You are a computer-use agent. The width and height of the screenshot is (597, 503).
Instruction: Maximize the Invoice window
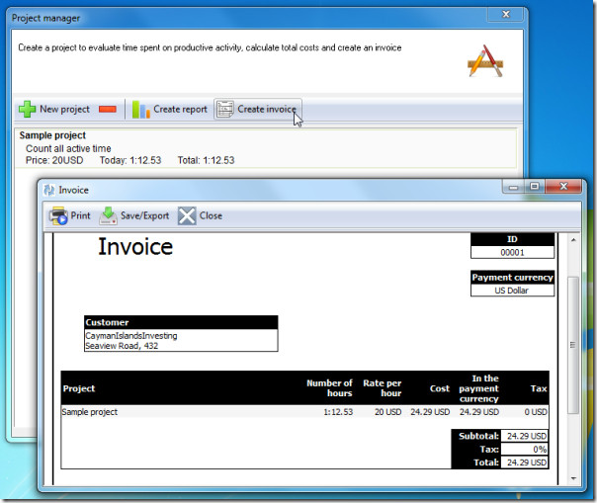[534, 186]
